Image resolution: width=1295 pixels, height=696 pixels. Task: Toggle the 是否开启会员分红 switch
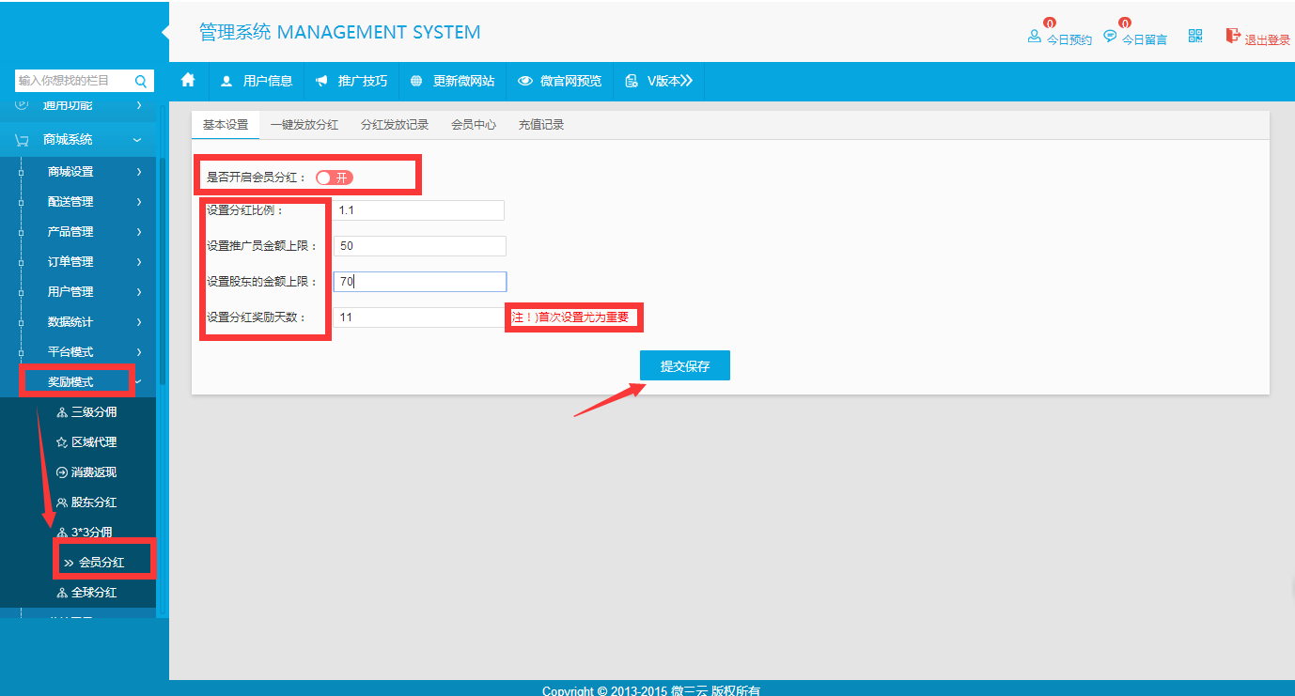(x=335, y=178)
